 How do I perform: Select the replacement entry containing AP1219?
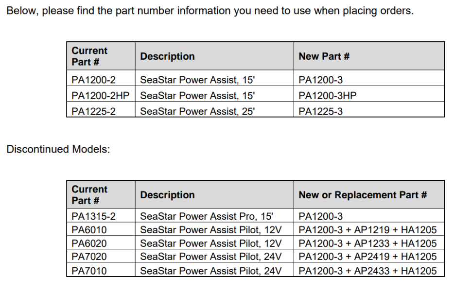click(x=367, y=230)
